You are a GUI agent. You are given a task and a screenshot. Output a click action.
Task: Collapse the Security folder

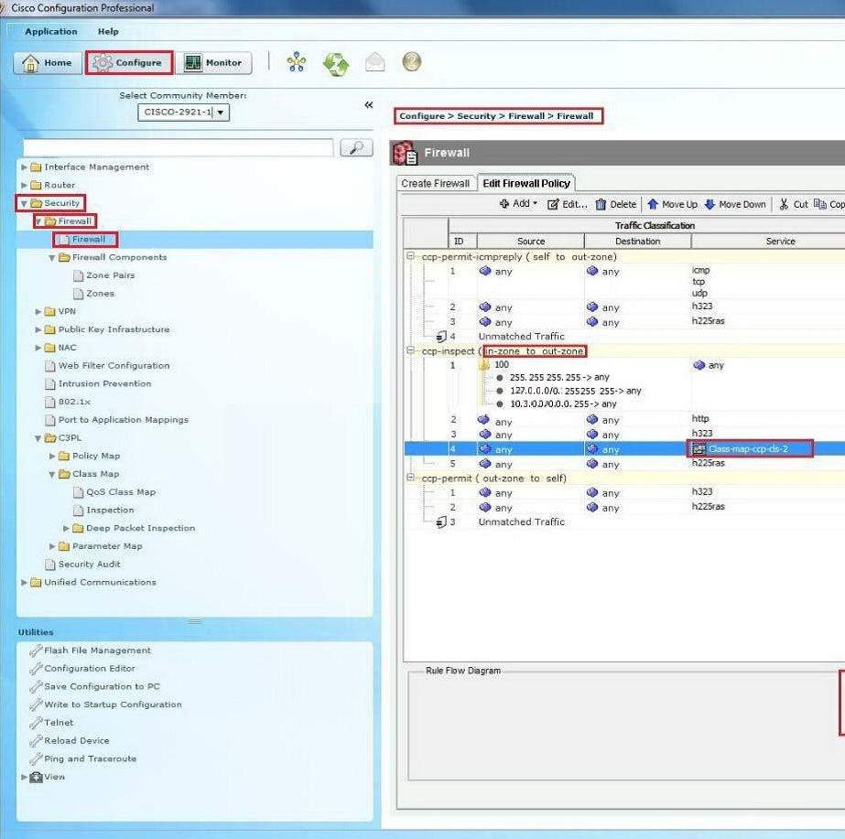24,203
